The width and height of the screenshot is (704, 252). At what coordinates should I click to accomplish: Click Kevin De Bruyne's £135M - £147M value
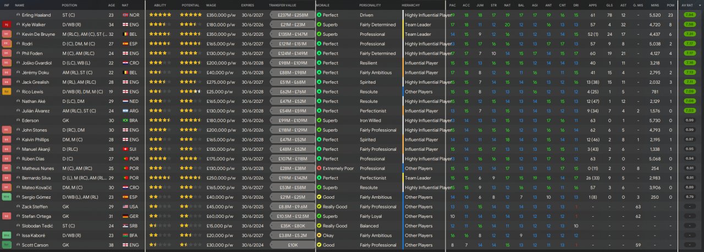click(x=293, y=34)
